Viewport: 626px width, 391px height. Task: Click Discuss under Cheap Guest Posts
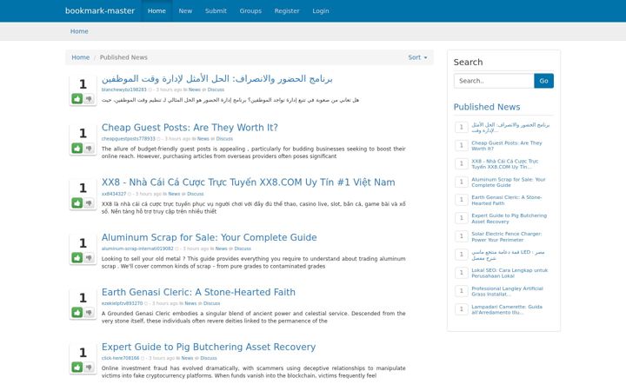224,139
